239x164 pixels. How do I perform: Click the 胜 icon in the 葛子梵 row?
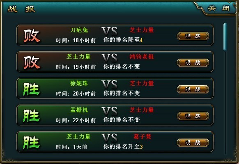31,142
